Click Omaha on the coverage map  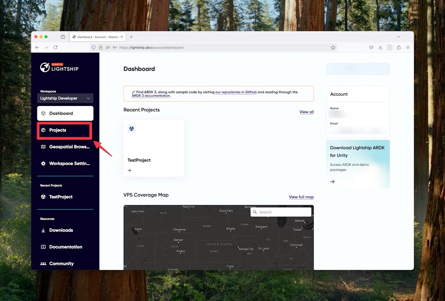230,229
